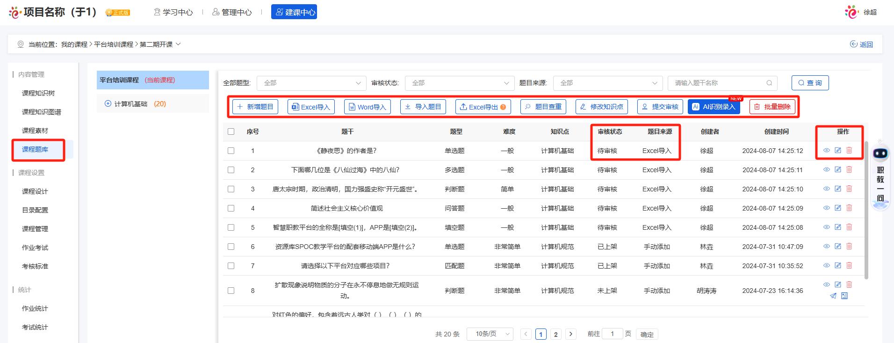Viewport: 894px width, 343px height.
Task: Check the box for row 5 填空题
Action: tap(231, 227)
